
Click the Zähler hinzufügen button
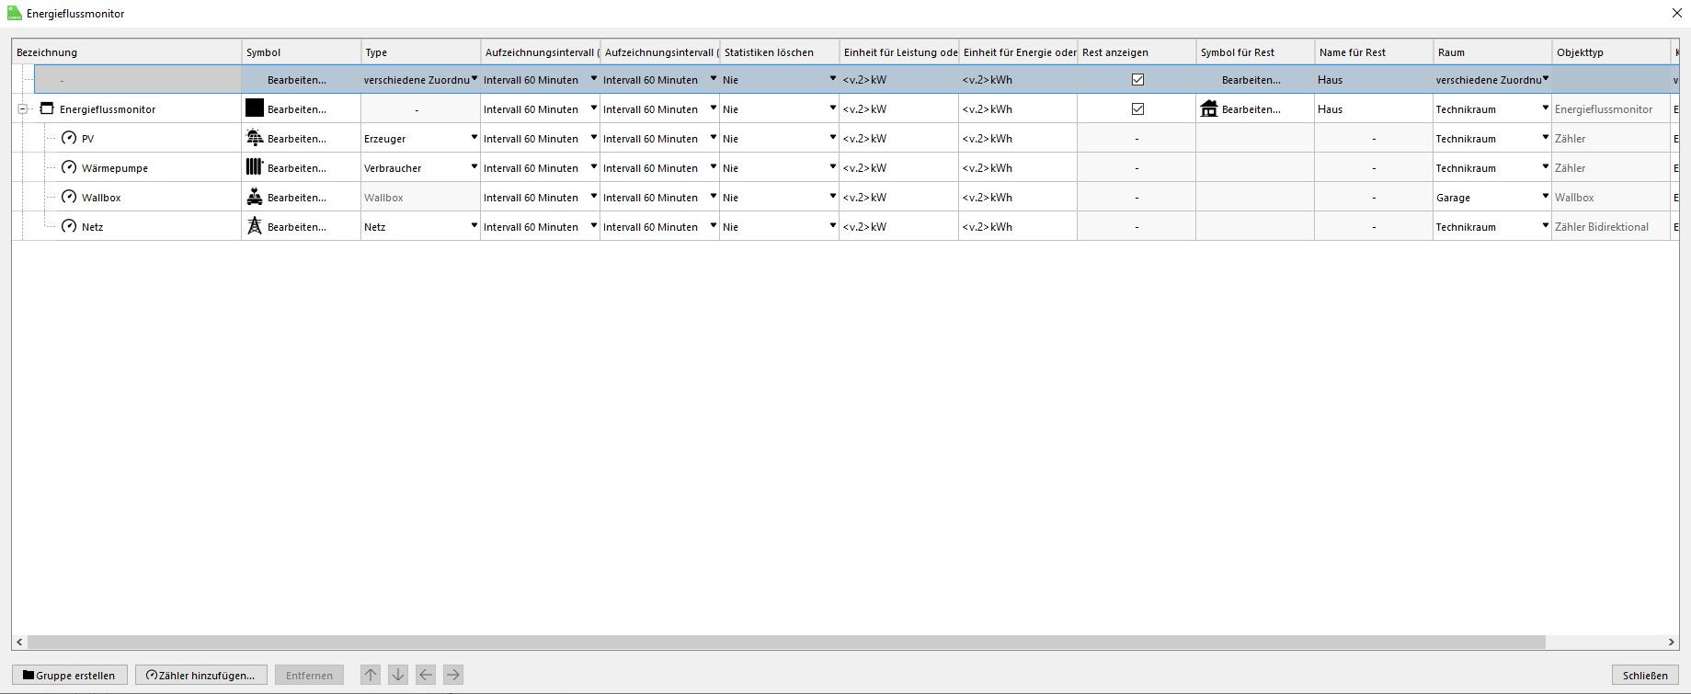201,676
